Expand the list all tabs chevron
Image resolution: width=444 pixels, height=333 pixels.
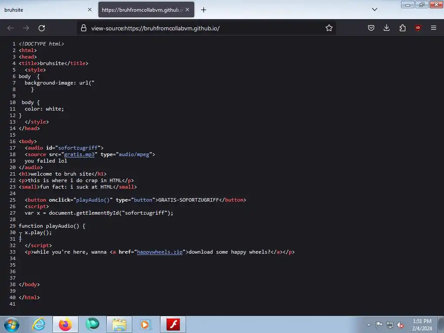coord(374,10)
